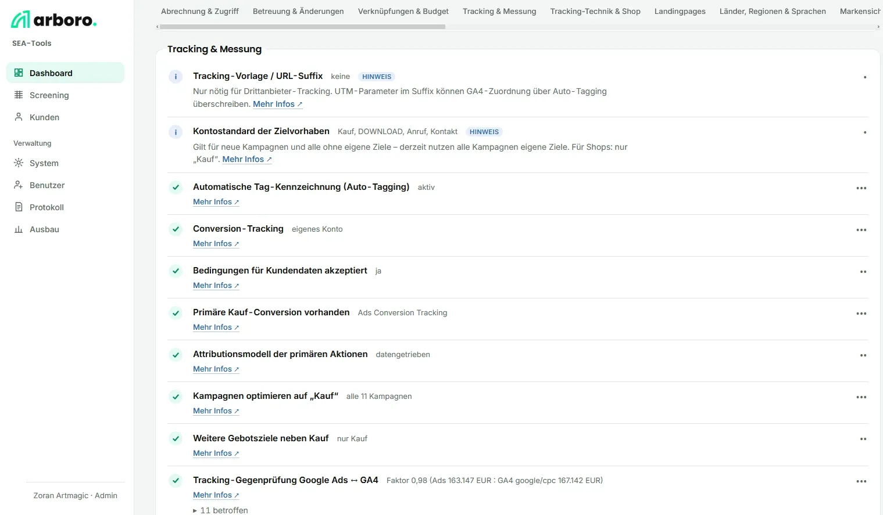Open Screening in the sidebar
The image size is (883, 515).
pyautogui.click(x=65, y=95)
